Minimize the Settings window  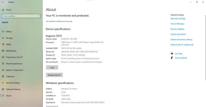click(191, 2)
